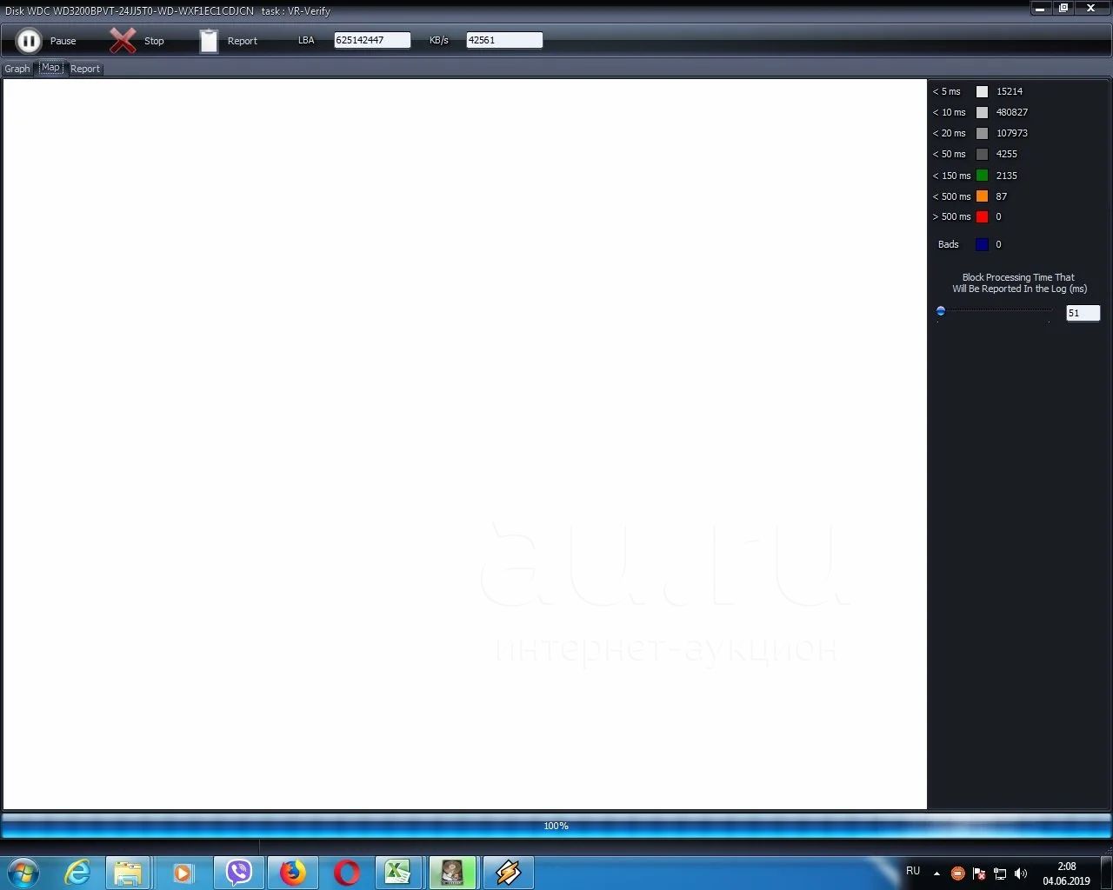Image resolution: width=1113 pixels, height=890 pixels.
Task: Click the red blocked tray icon
Action: click(x=957, y=873)
